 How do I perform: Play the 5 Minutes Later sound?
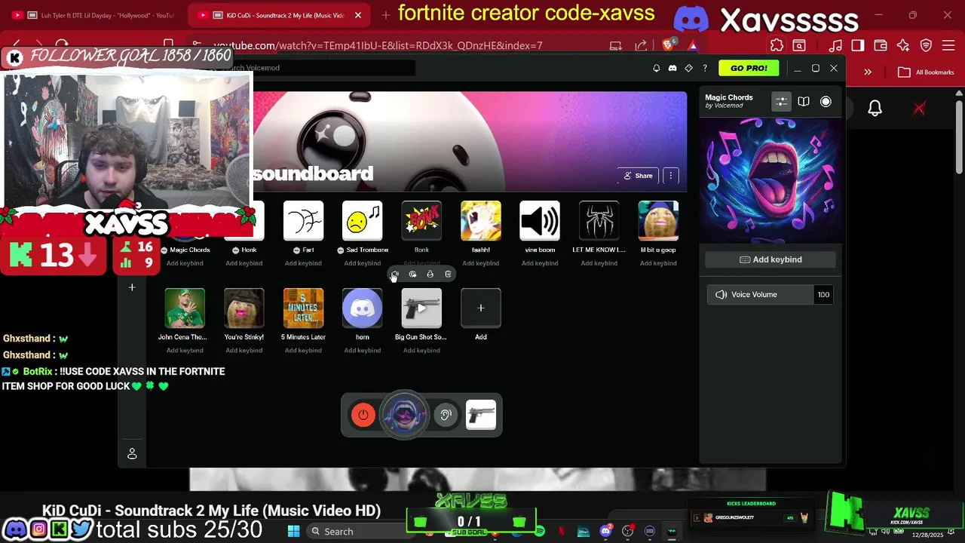pyautogui.click(x=303, y=308)
